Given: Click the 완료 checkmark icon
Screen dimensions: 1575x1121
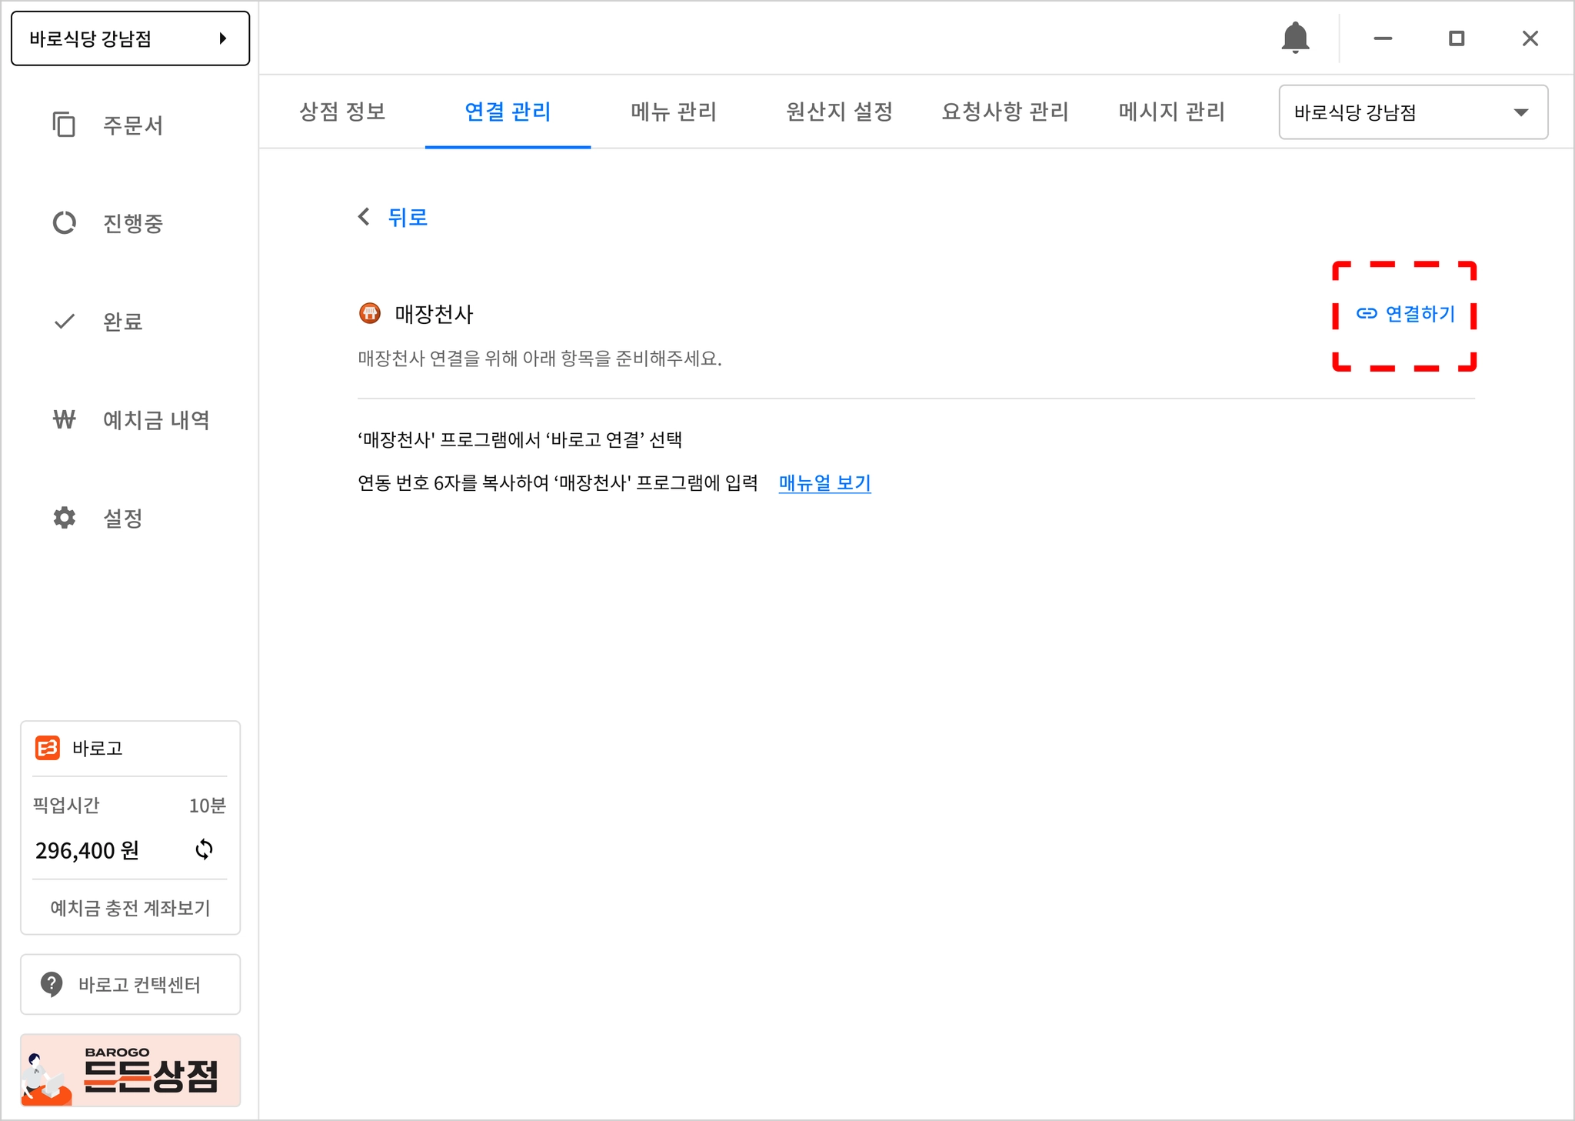Looking at the screenshot, I should pos(65,321).
